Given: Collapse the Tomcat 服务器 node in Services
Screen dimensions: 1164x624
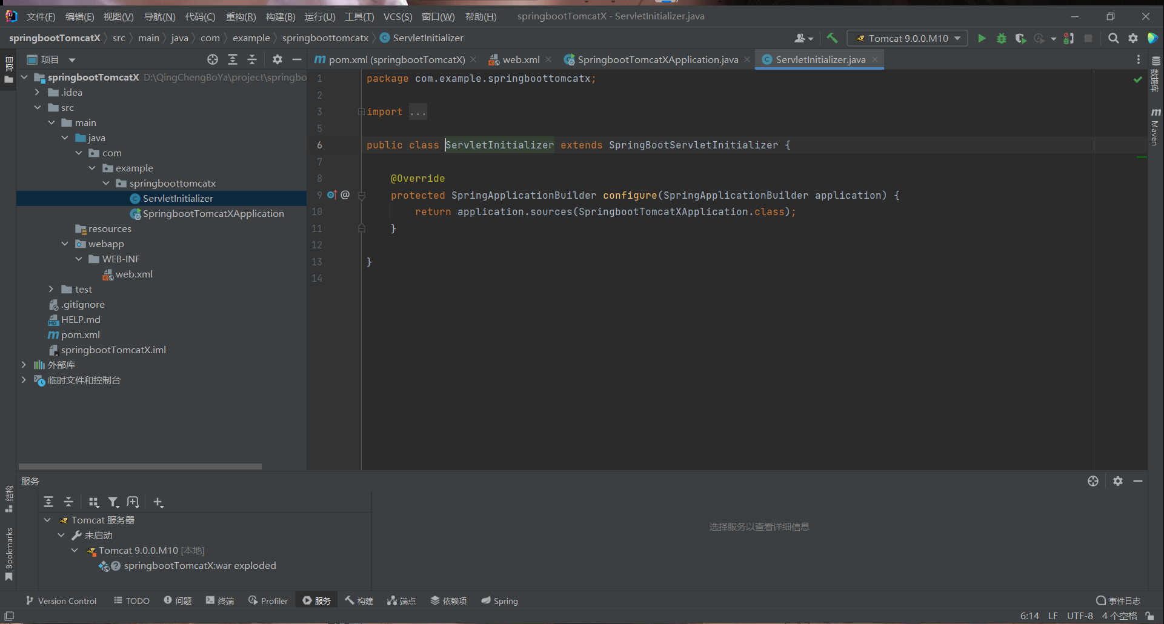Looking at the screenshot, I should [x=47, y=520].
